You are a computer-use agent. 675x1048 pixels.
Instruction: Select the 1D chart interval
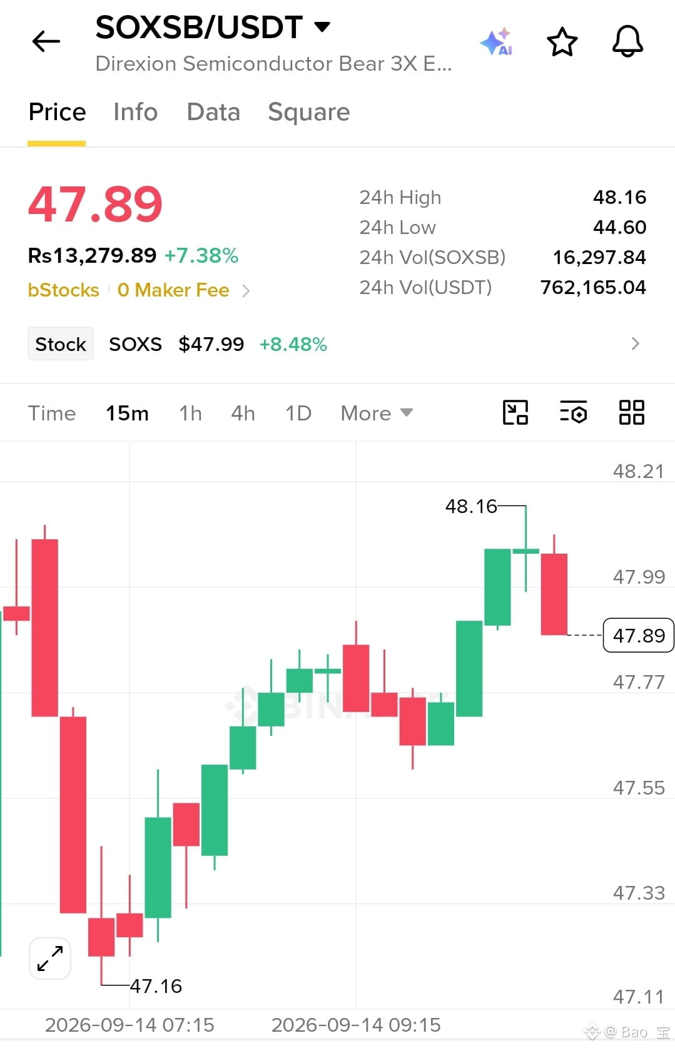pyautogui.click(x=298, y=413)
